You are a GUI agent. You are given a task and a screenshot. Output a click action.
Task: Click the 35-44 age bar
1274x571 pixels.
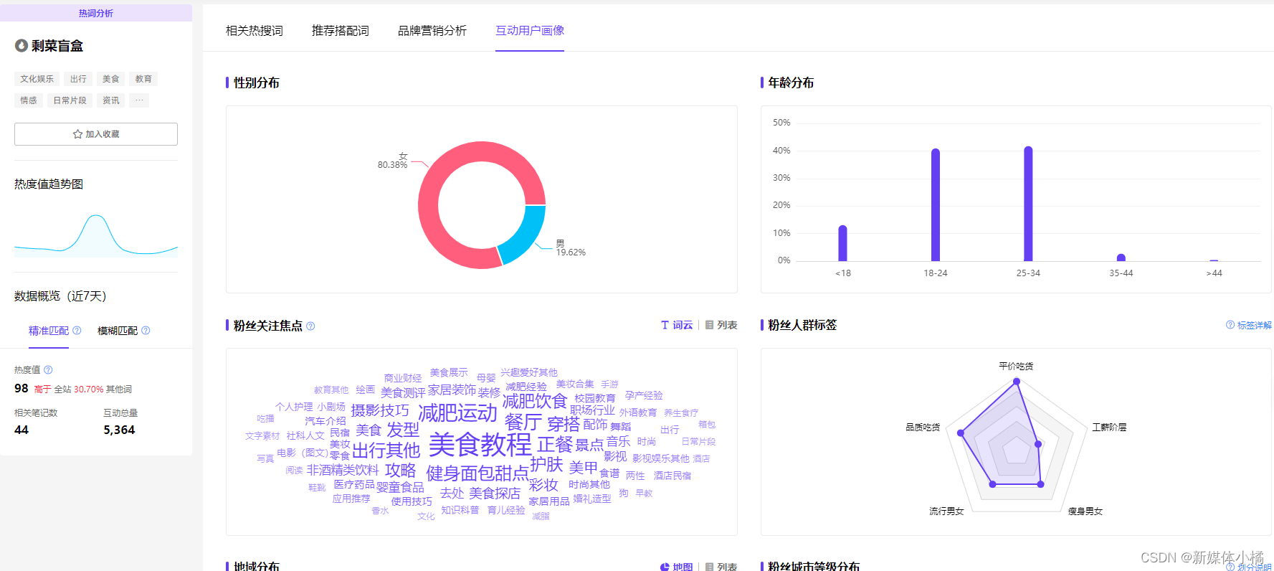[1121, 258]
